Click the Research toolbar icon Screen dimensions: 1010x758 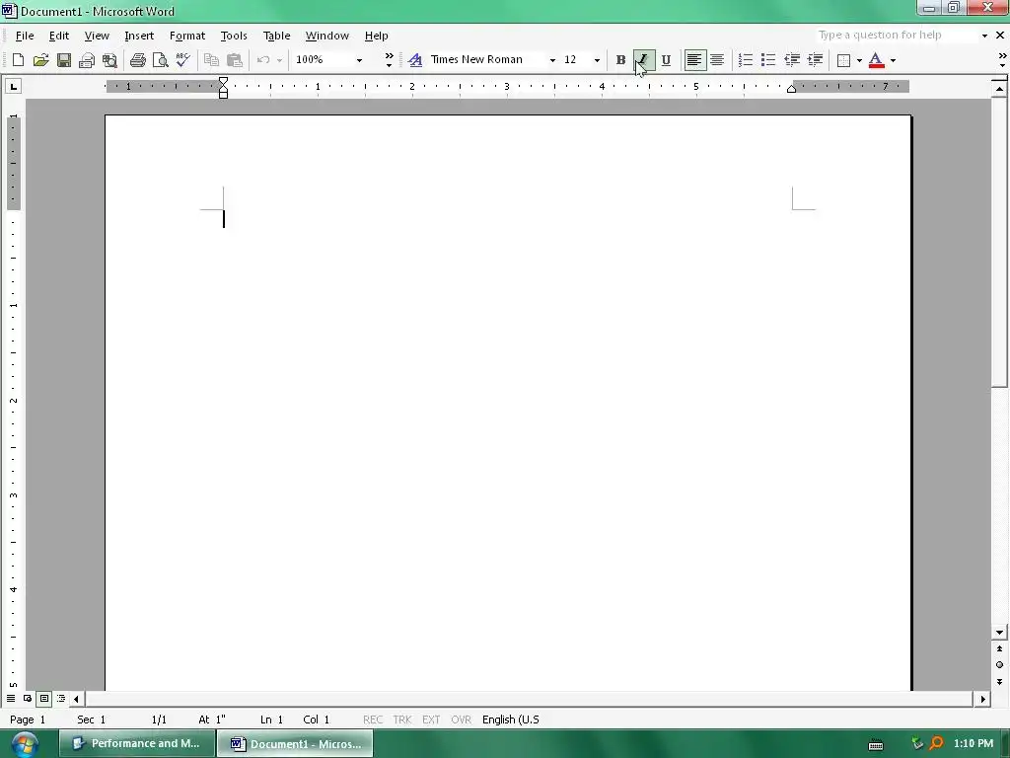(110, 60)
